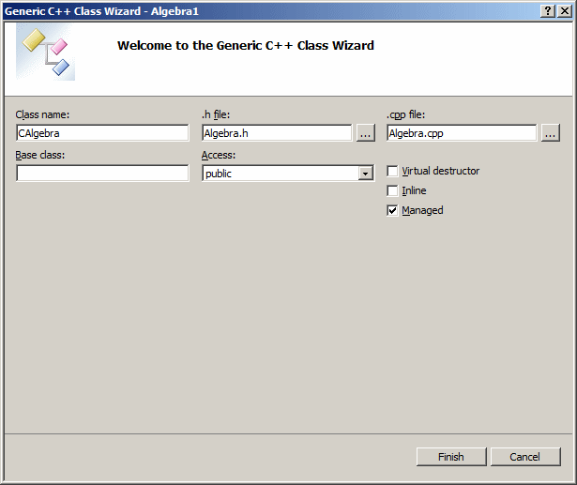Click the "Generic C++ Class Wizard - Algebra1" title

(x=101, y=11)
